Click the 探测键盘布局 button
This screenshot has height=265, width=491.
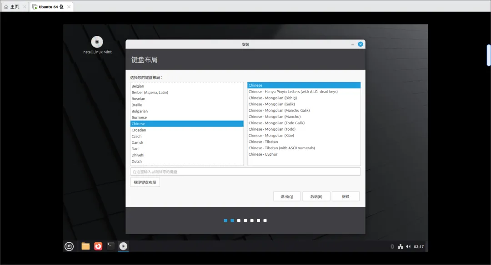click(145, 182)
